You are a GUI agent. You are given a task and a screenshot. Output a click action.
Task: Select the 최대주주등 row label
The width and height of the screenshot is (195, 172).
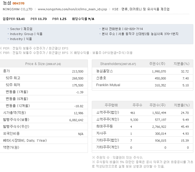[105, 126]
